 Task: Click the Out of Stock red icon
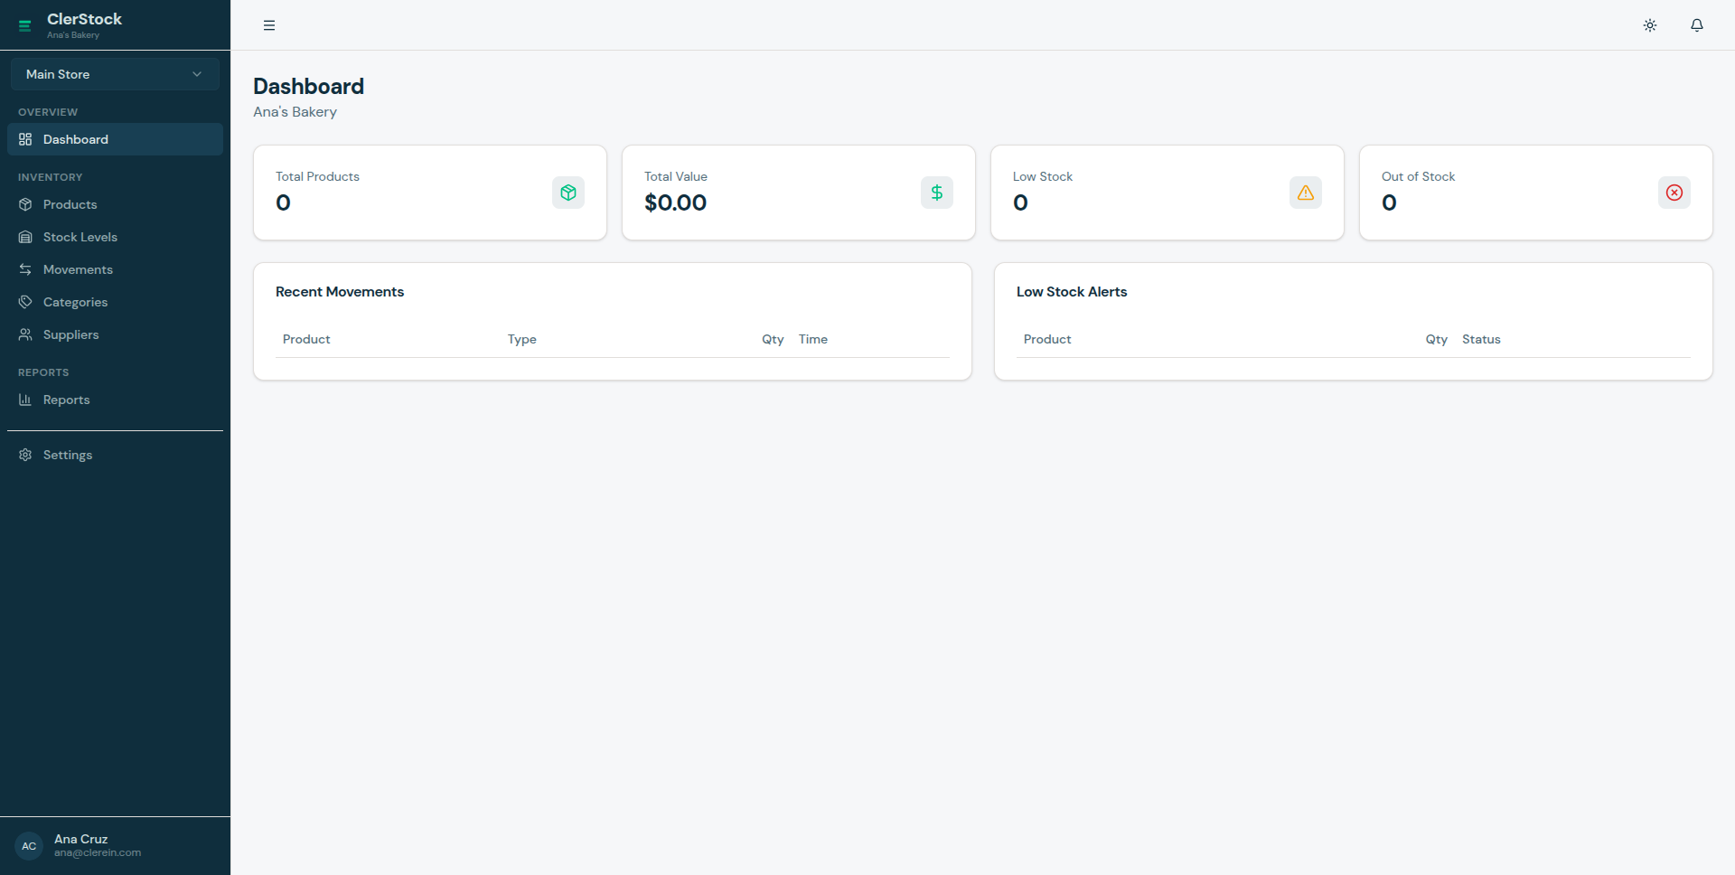(1674, 193)
